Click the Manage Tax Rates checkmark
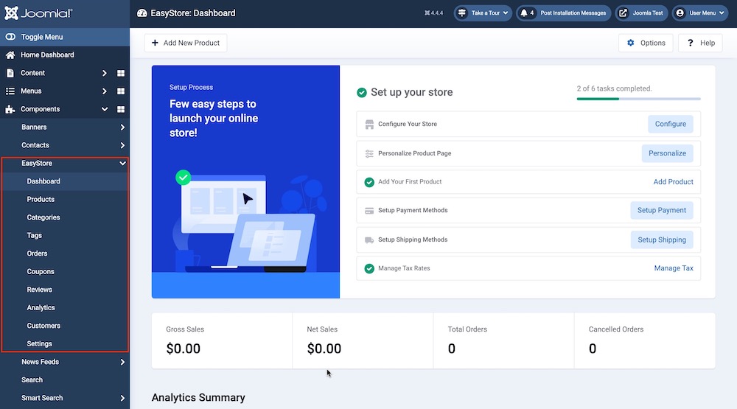Viewport: 737px width, 409px height. click(369, 268)
